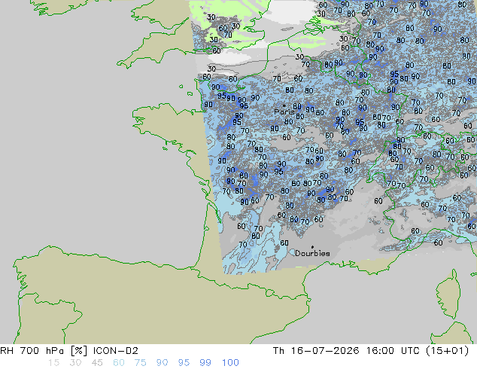
Task: Click the legend value 75
Action: (x=140, y=363)
